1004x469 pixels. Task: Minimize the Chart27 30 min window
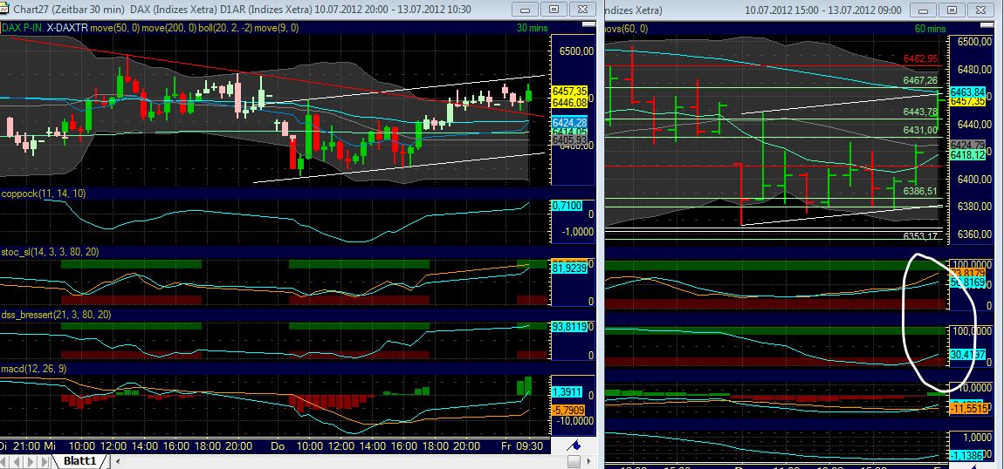pyautogui.click(x=526, y=10)
